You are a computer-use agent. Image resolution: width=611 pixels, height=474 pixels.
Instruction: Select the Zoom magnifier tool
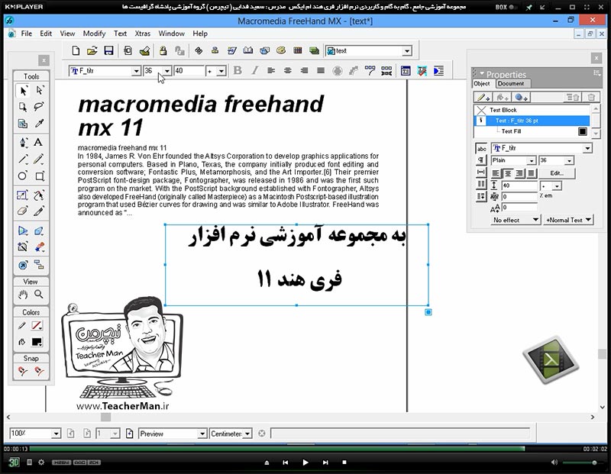point(39,295)
